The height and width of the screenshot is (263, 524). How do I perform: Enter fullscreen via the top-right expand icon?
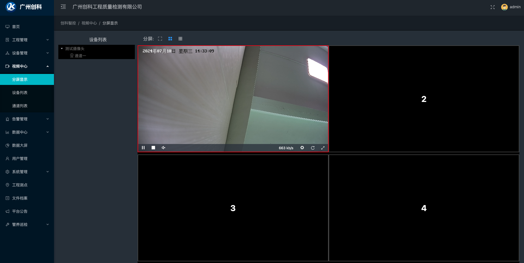click(492, 7)
